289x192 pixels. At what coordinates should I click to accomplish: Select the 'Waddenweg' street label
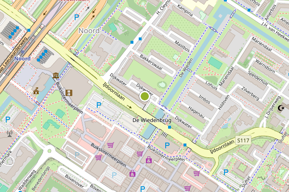(26, 180)
